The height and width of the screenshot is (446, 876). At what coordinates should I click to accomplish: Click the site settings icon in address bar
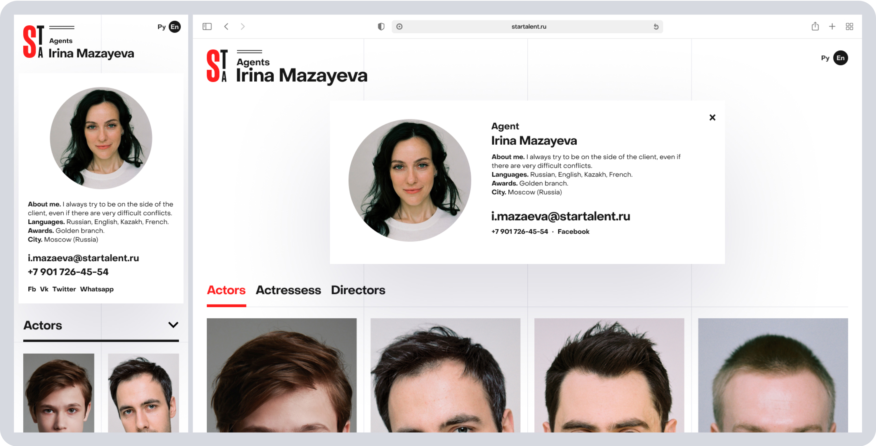(x=399, y=27)
